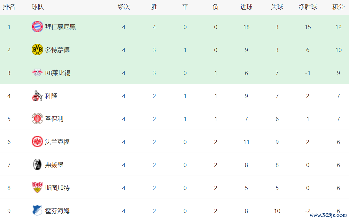Click the 球队 team column header
Image resolution: width=349 pixels, height=220 pixels.
38,7
